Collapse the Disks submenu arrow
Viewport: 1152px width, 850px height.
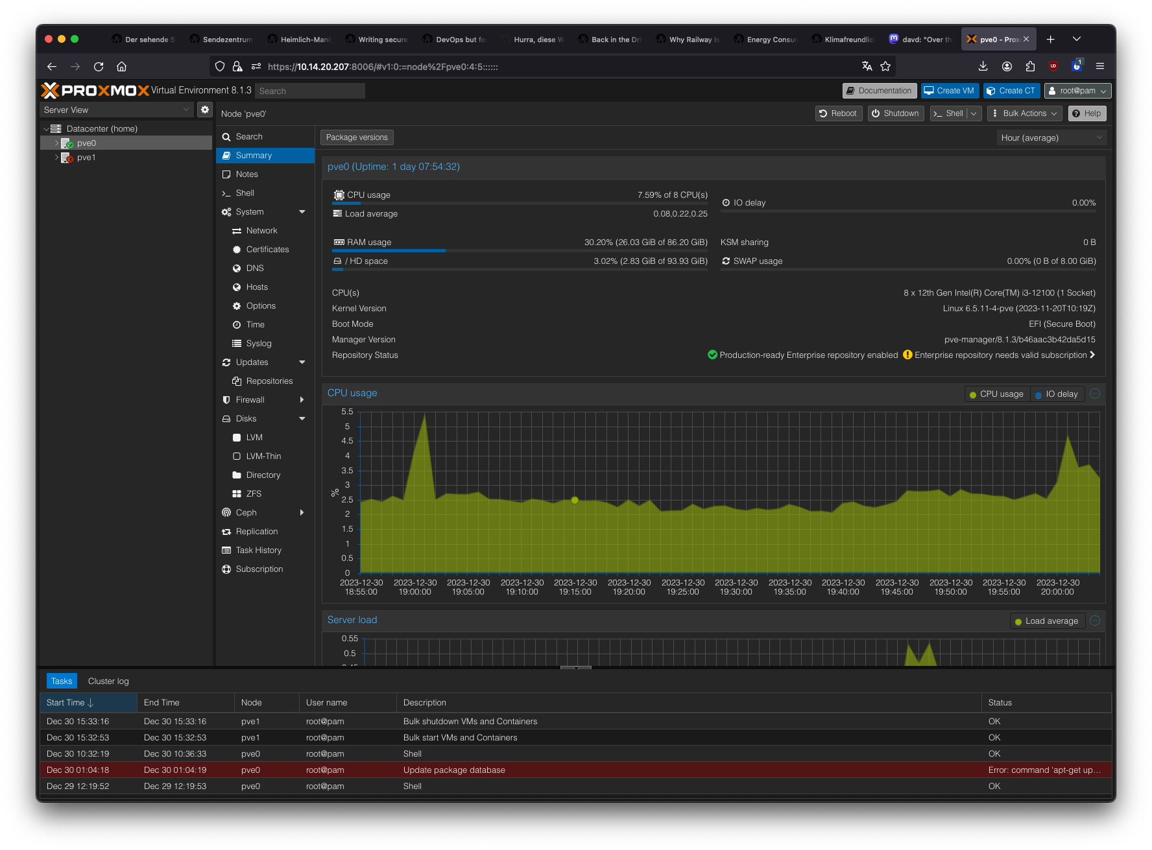(x=302, y=418)
